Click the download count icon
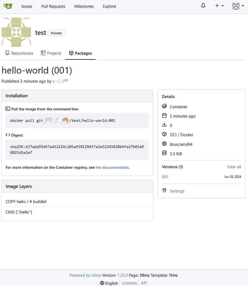The width and height of the screenshot is (248, 286). click(164, 125)
